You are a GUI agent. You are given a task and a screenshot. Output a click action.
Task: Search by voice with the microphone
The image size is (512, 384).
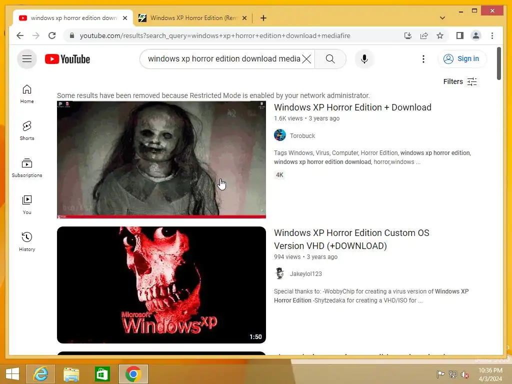click(364, 59)
